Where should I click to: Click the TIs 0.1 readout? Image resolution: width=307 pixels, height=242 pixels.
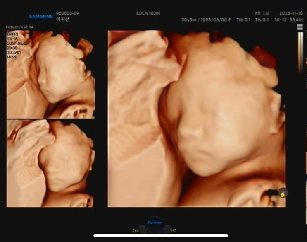(x=262, y=19)
